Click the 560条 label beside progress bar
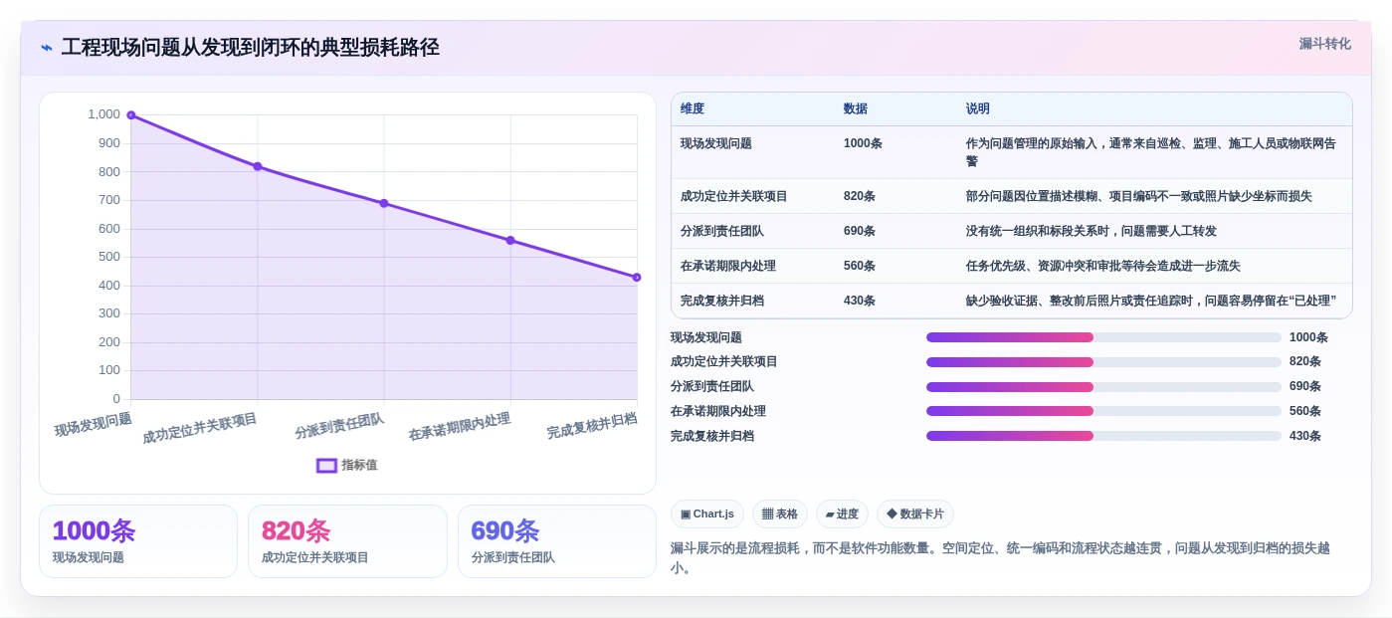 (1305, 411)
